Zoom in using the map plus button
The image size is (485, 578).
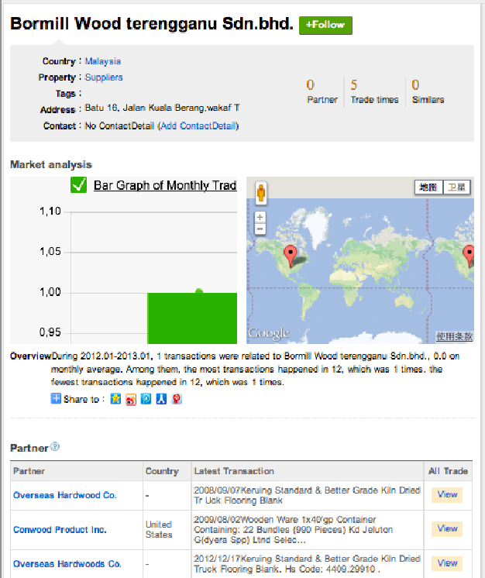(260, 217)
